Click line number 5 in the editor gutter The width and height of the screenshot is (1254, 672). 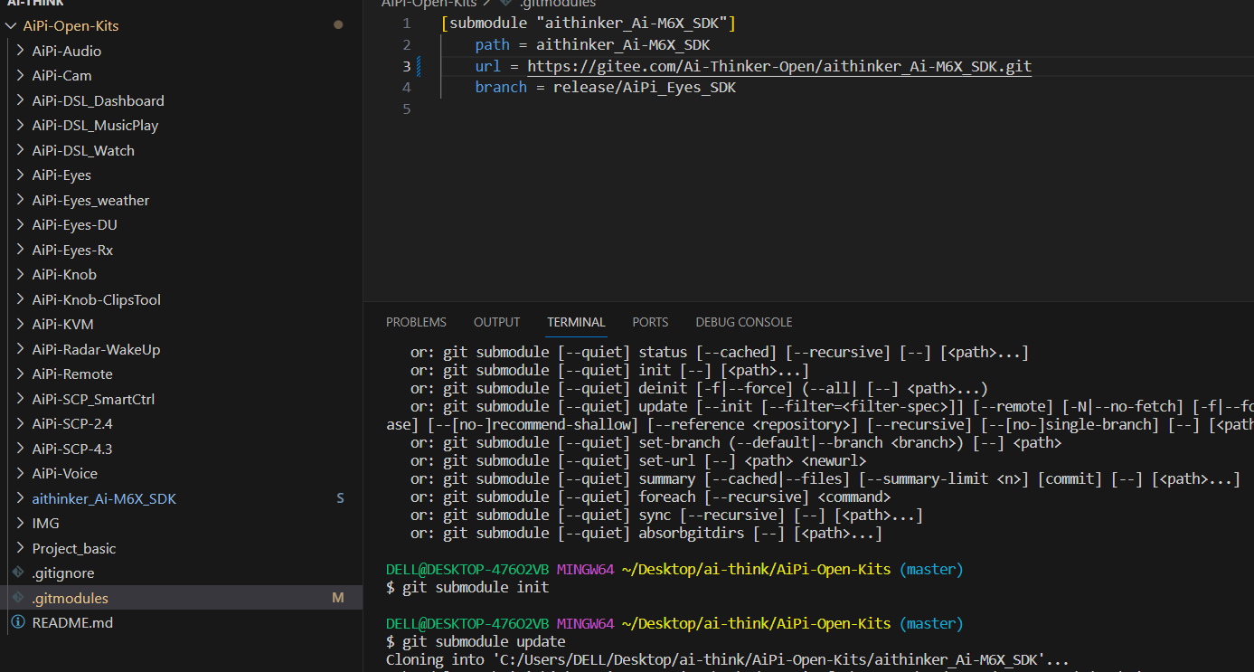point(406,109)
